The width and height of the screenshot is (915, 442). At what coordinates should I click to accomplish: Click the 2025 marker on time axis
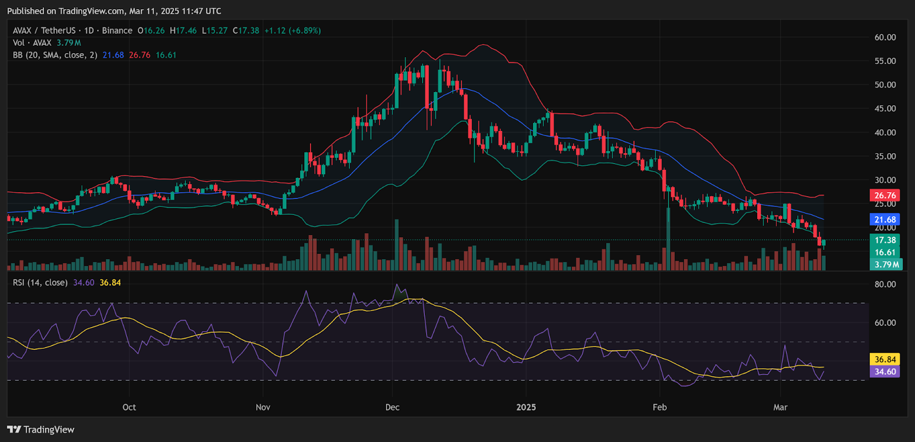[x=526, y=407]
